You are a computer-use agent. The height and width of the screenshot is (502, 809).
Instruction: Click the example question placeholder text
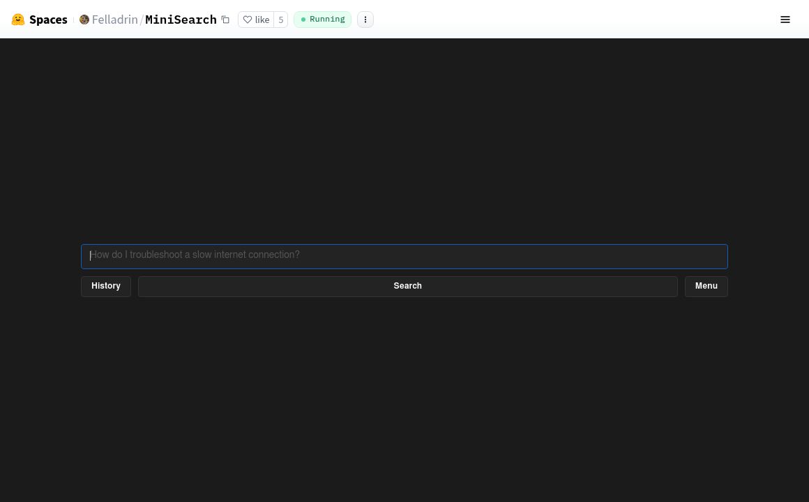click(195, 254)
